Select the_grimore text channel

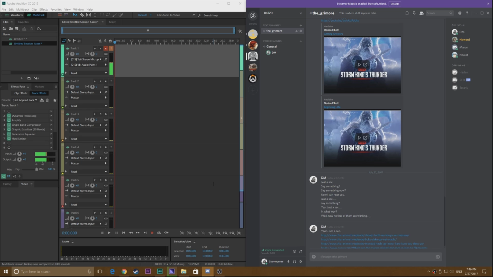282,31
